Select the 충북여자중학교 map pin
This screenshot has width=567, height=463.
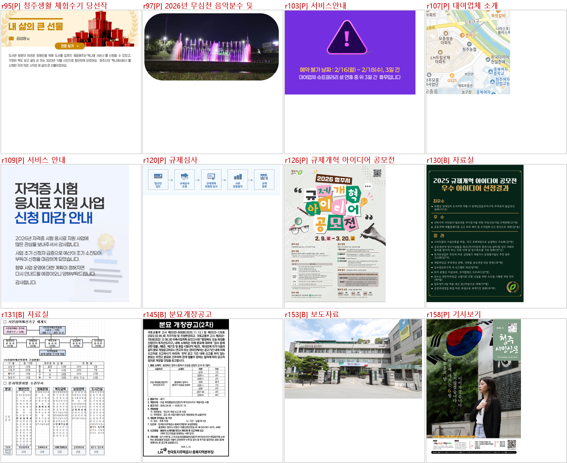point(490,71)
